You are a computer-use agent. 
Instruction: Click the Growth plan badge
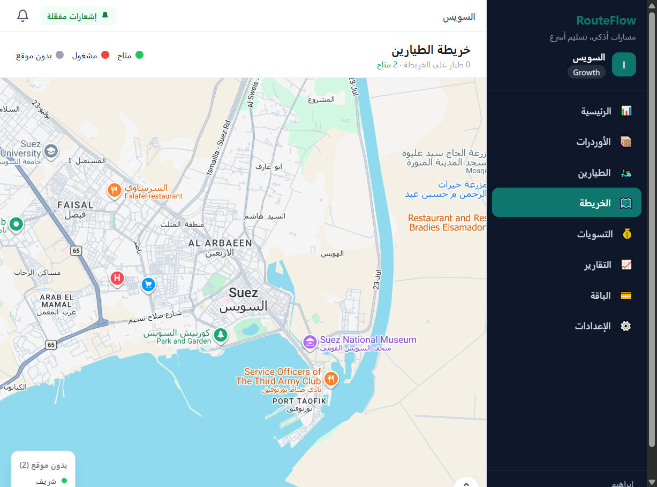[x=586, y=73]
